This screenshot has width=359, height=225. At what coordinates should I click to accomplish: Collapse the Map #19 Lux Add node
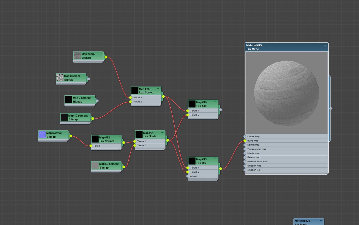tap(215, 102)
